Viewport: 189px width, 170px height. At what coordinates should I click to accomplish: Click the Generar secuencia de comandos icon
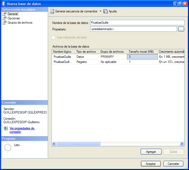pyautogui.click(x=52, y=11)
